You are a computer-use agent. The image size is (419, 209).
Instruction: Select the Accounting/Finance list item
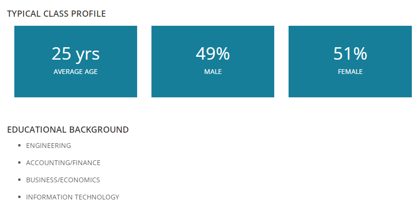[64, 163]
